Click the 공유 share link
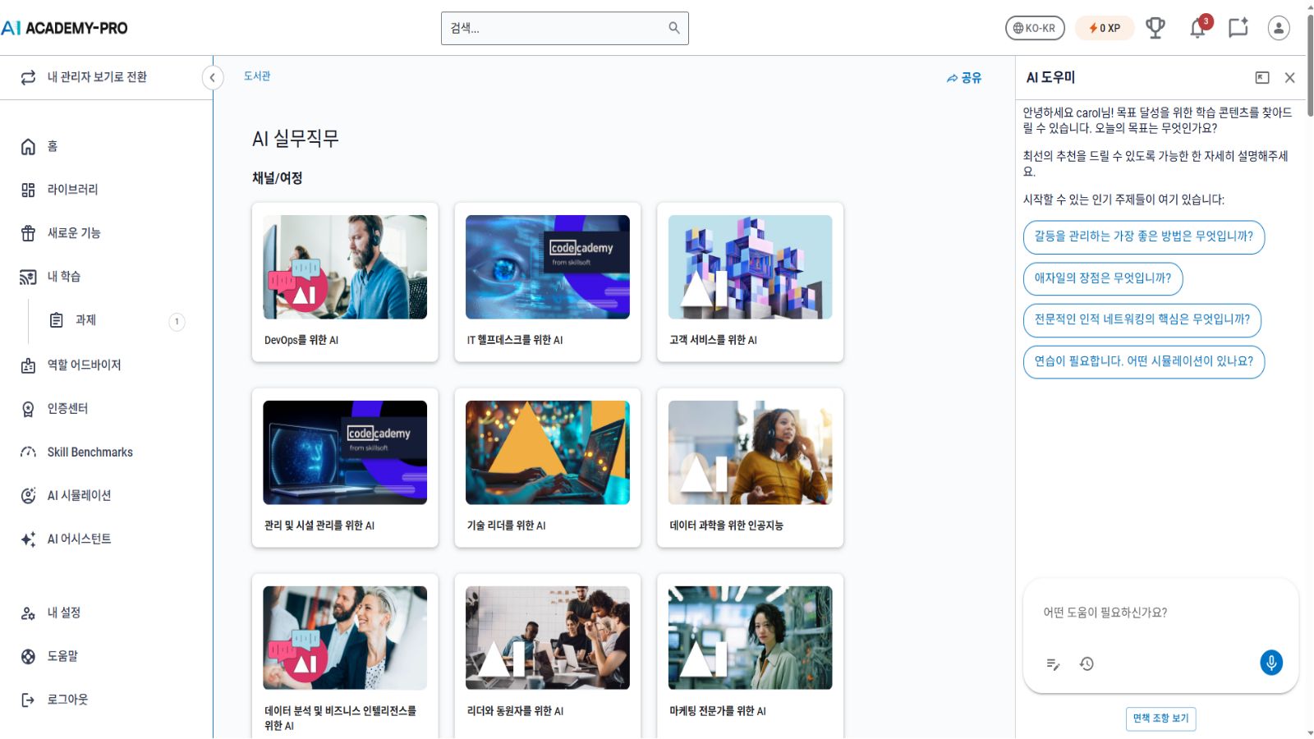Screen dimensions: 1314x739 tap(963, 76)
